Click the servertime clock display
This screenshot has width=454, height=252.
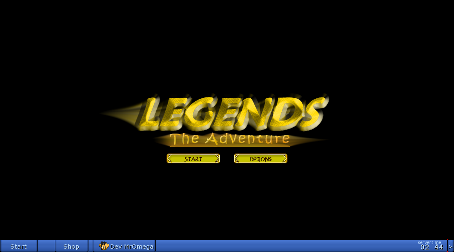point(431,245)
